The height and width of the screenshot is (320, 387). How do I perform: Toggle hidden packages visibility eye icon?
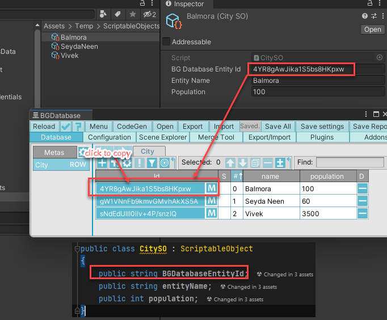click(150, 14)
